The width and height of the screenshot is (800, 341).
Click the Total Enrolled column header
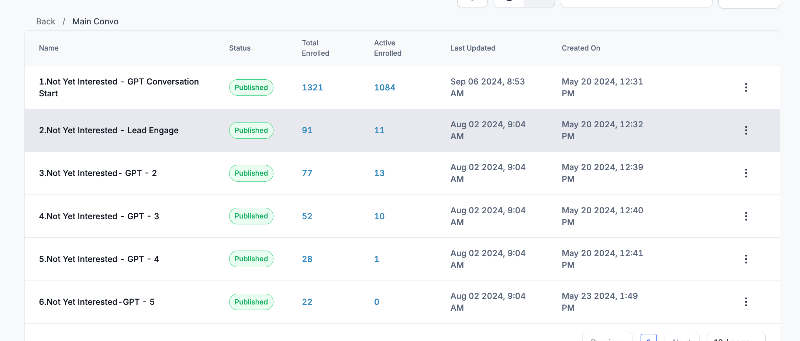[x=315, y=48]
